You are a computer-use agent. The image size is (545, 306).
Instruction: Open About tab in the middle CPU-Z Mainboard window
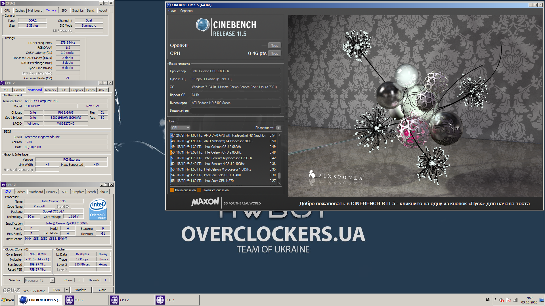point(102,90)
